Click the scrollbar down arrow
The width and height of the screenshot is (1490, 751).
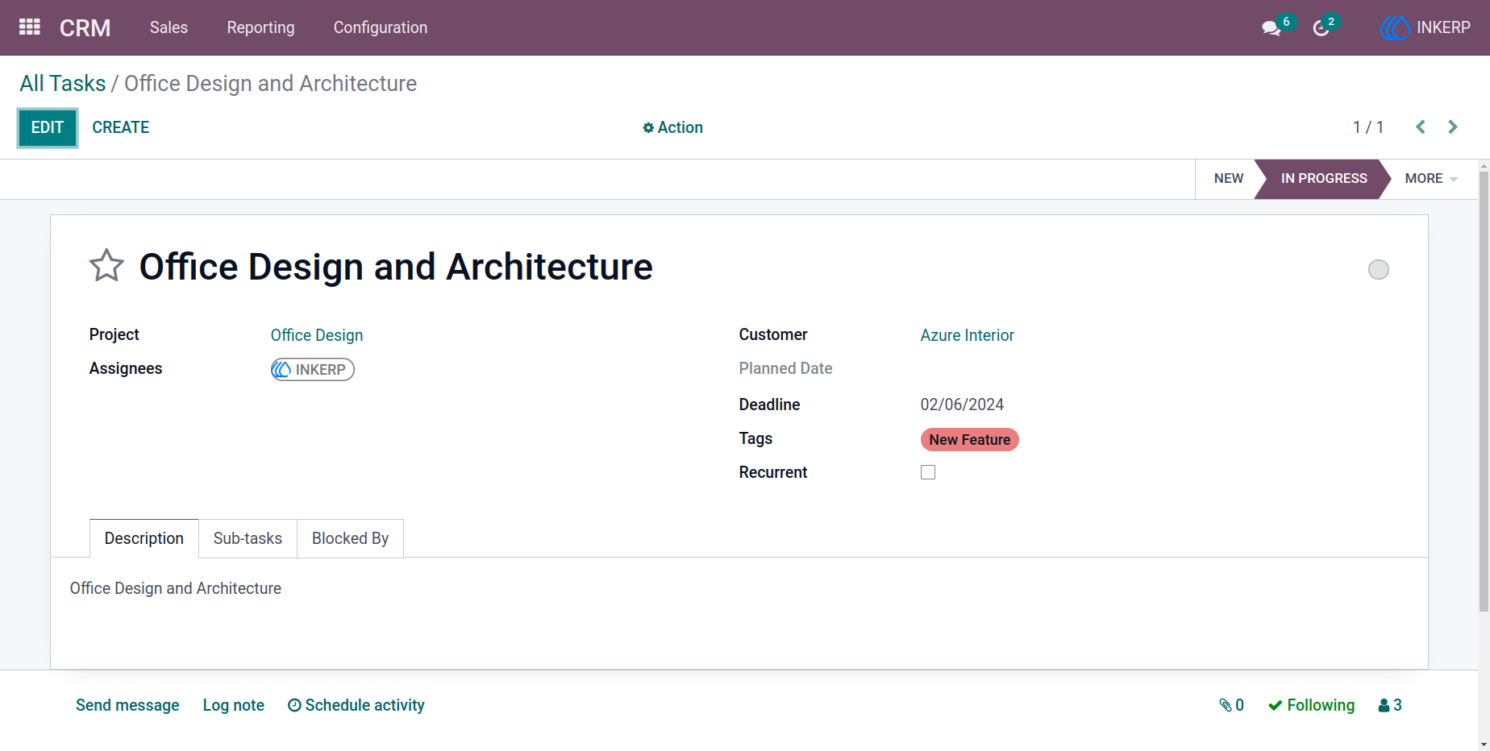pos(1484,745)
